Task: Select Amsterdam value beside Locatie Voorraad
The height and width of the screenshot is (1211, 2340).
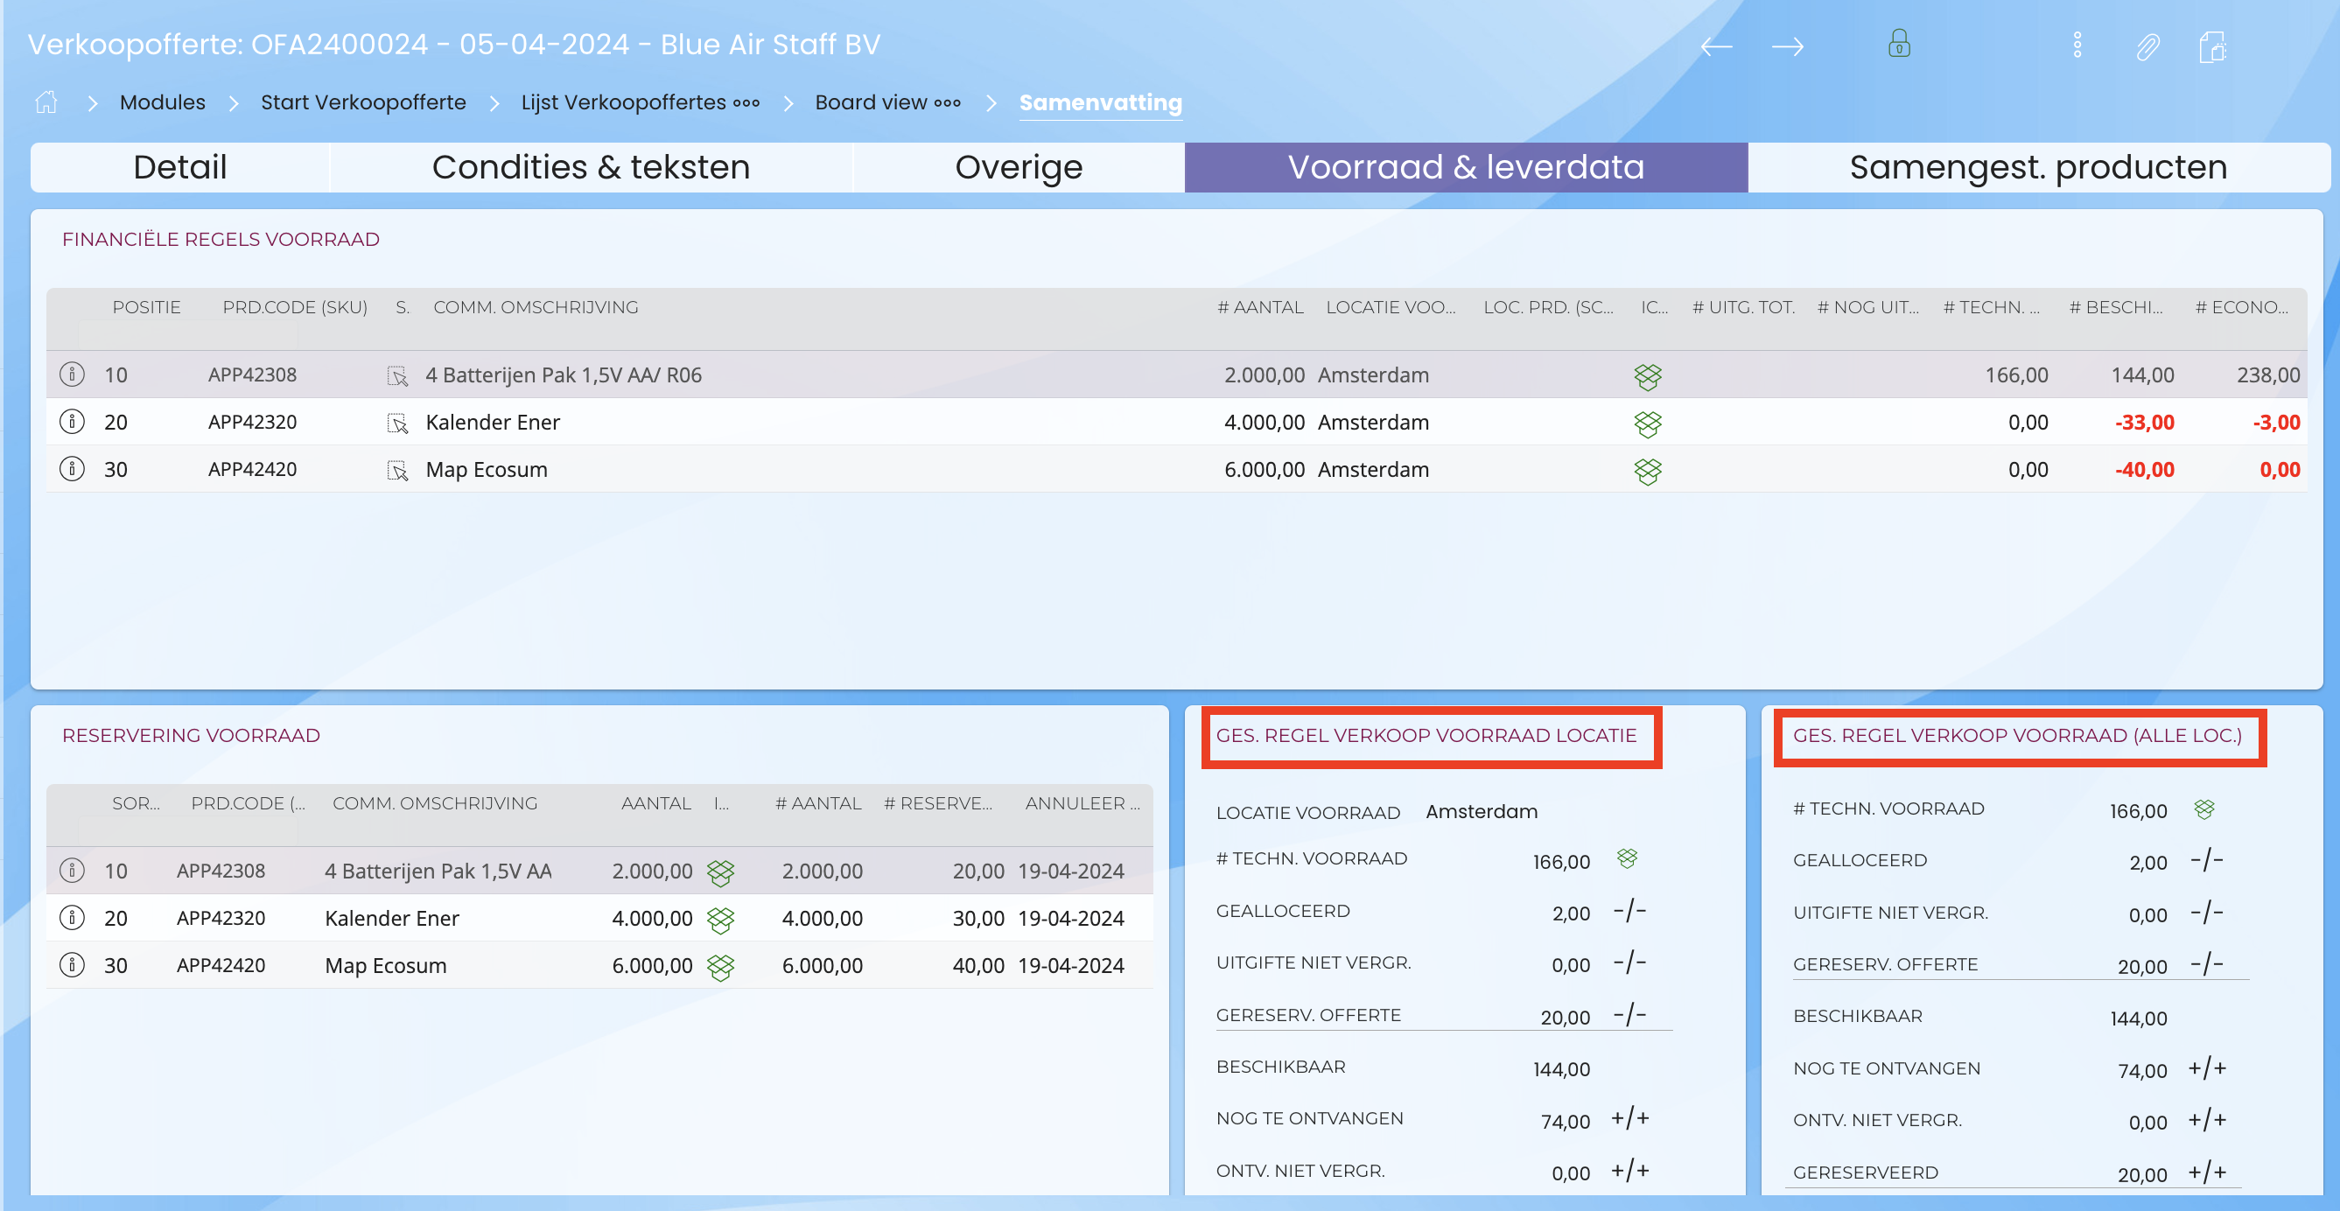Action: click(x=1482, y=811)
